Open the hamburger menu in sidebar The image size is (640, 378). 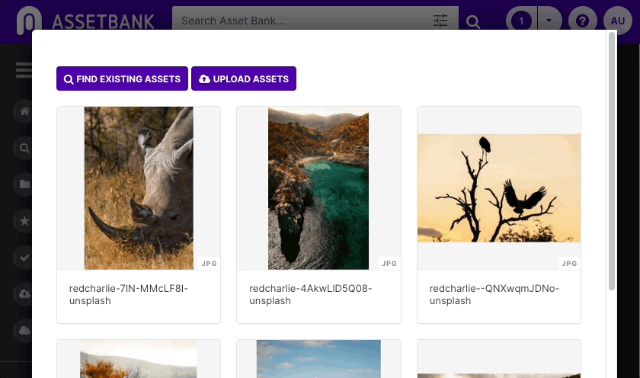[24, 70]
